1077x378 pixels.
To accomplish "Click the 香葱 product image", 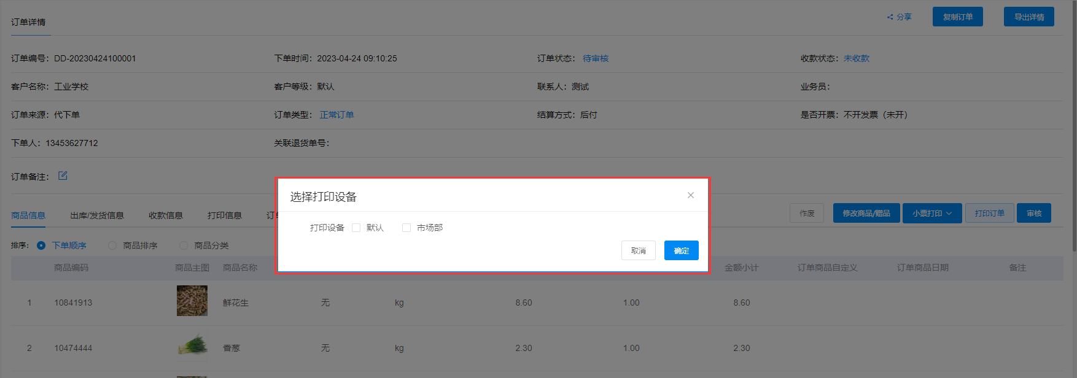I will tap(192, 345).
